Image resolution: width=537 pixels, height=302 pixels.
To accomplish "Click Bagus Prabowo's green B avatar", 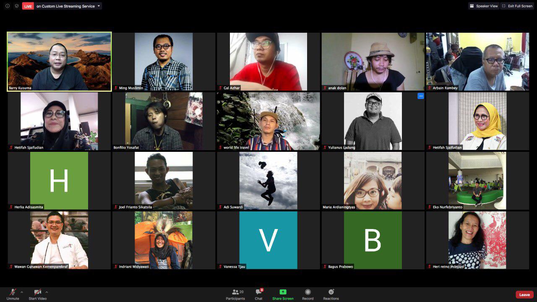I will (x=373, y=240).
